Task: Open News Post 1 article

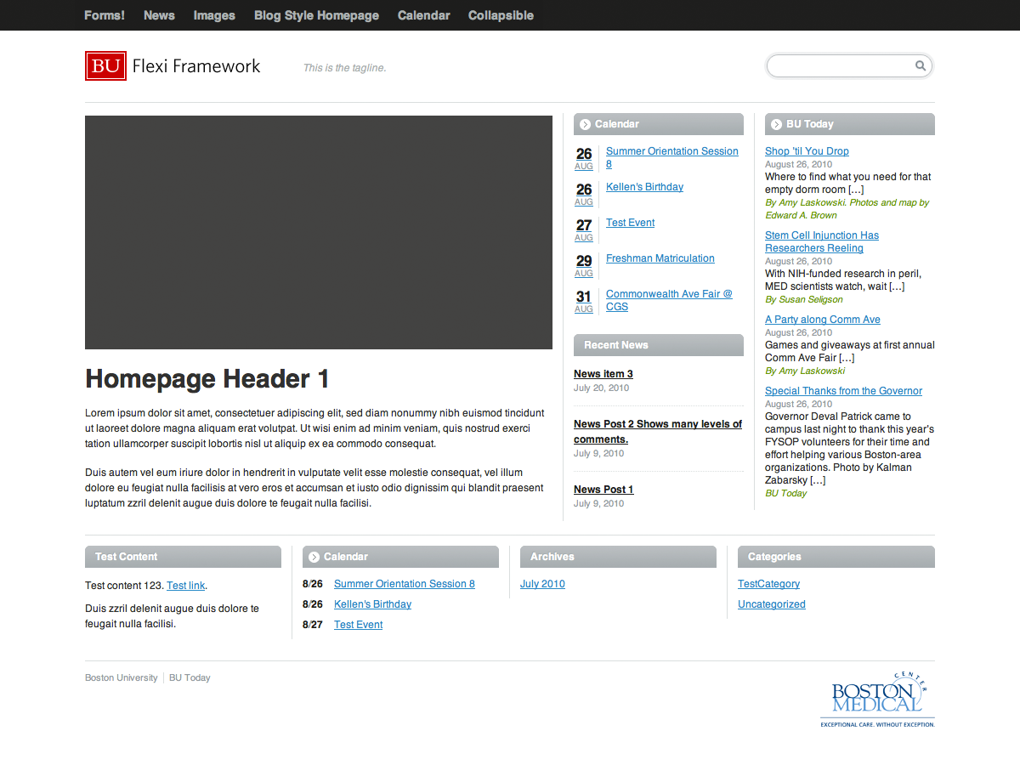Action: 603,490
